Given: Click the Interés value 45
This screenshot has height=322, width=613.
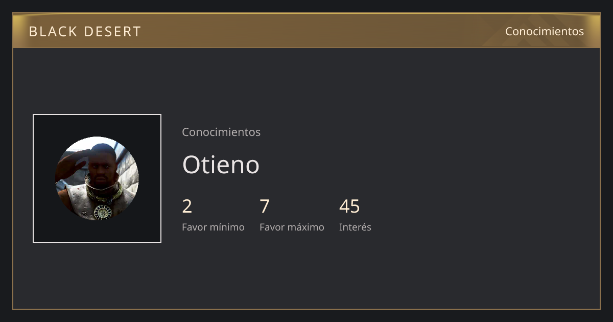Looking at the screenshot, I should click(x=349, y=206).
